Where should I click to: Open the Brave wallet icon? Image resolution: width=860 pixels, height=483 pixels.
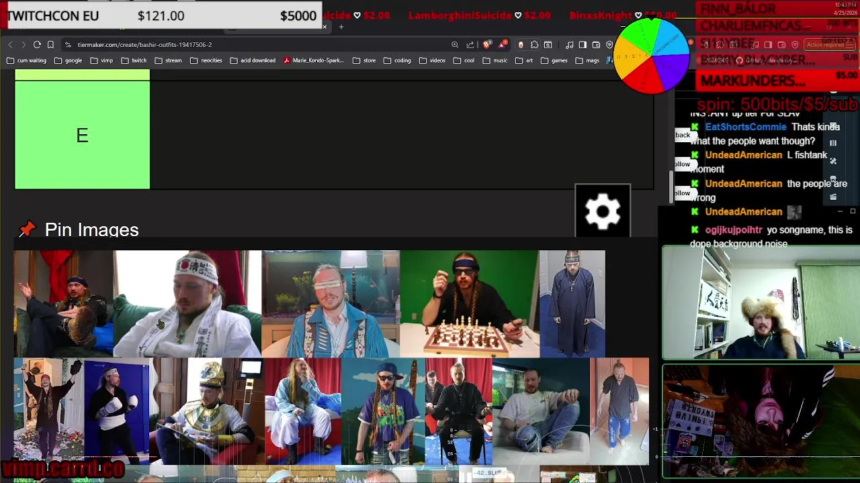(596, 45)
